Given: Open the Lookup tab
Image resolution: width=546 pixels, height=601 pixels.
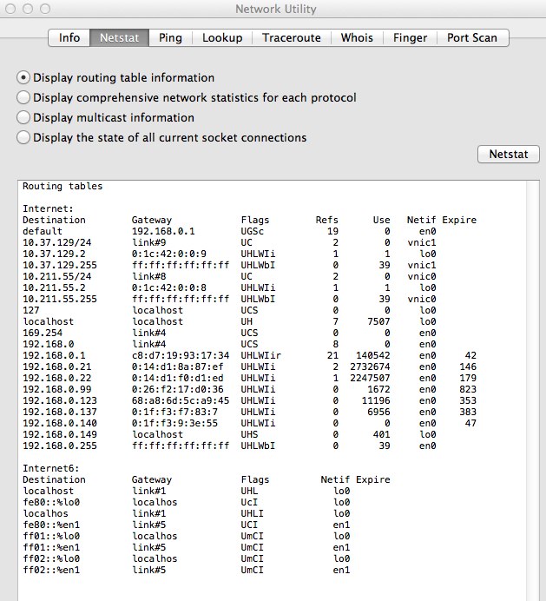Looking at the screenshot, I should click(x=222, y=37).
